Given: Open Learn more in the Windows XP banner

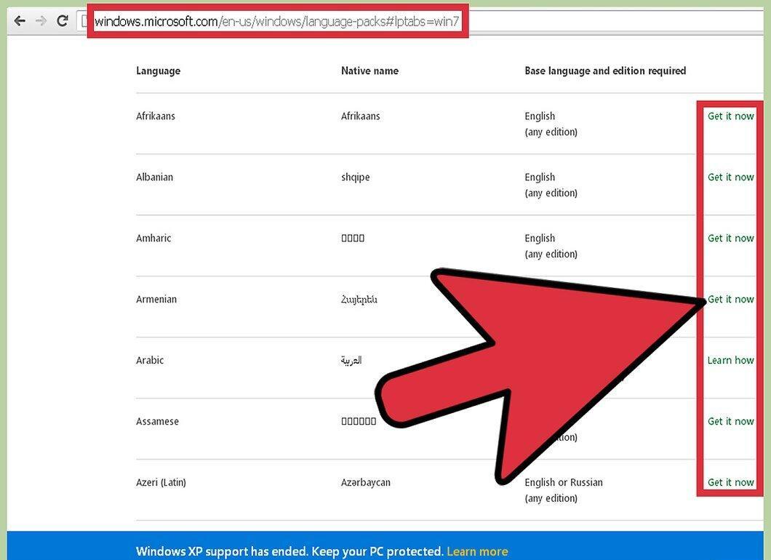Looking at the screenshot, I should (x=477, y=551).
